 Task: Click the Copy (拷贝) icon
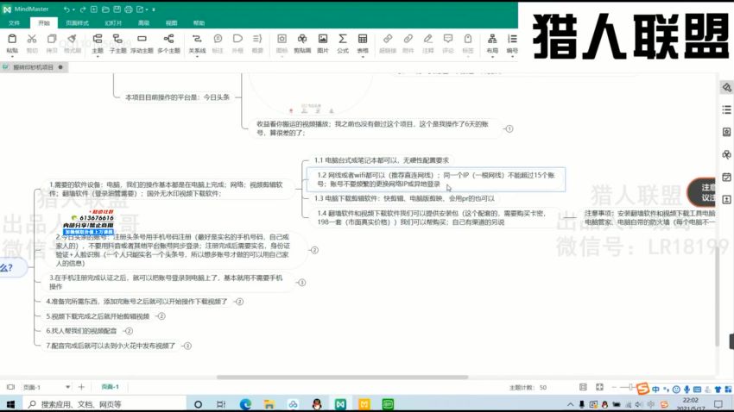(x=52, y=39)
